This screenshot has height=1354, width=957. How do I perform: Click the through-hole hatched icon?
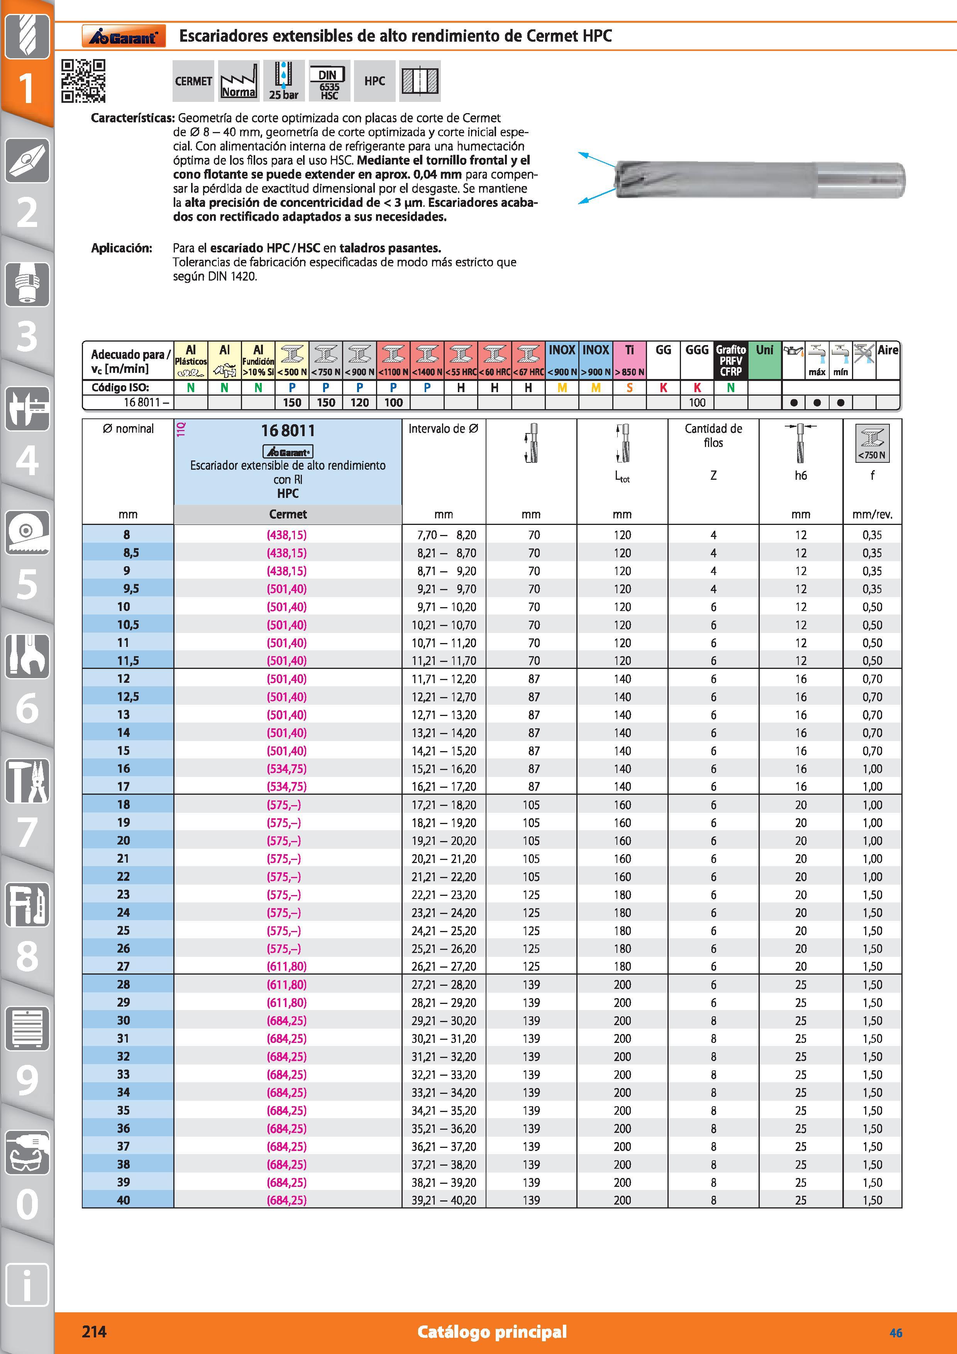(420, 81)
